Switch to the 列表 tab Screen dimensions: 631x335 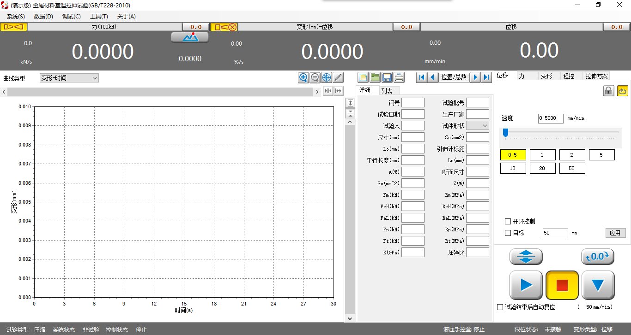tap(387, 91)
